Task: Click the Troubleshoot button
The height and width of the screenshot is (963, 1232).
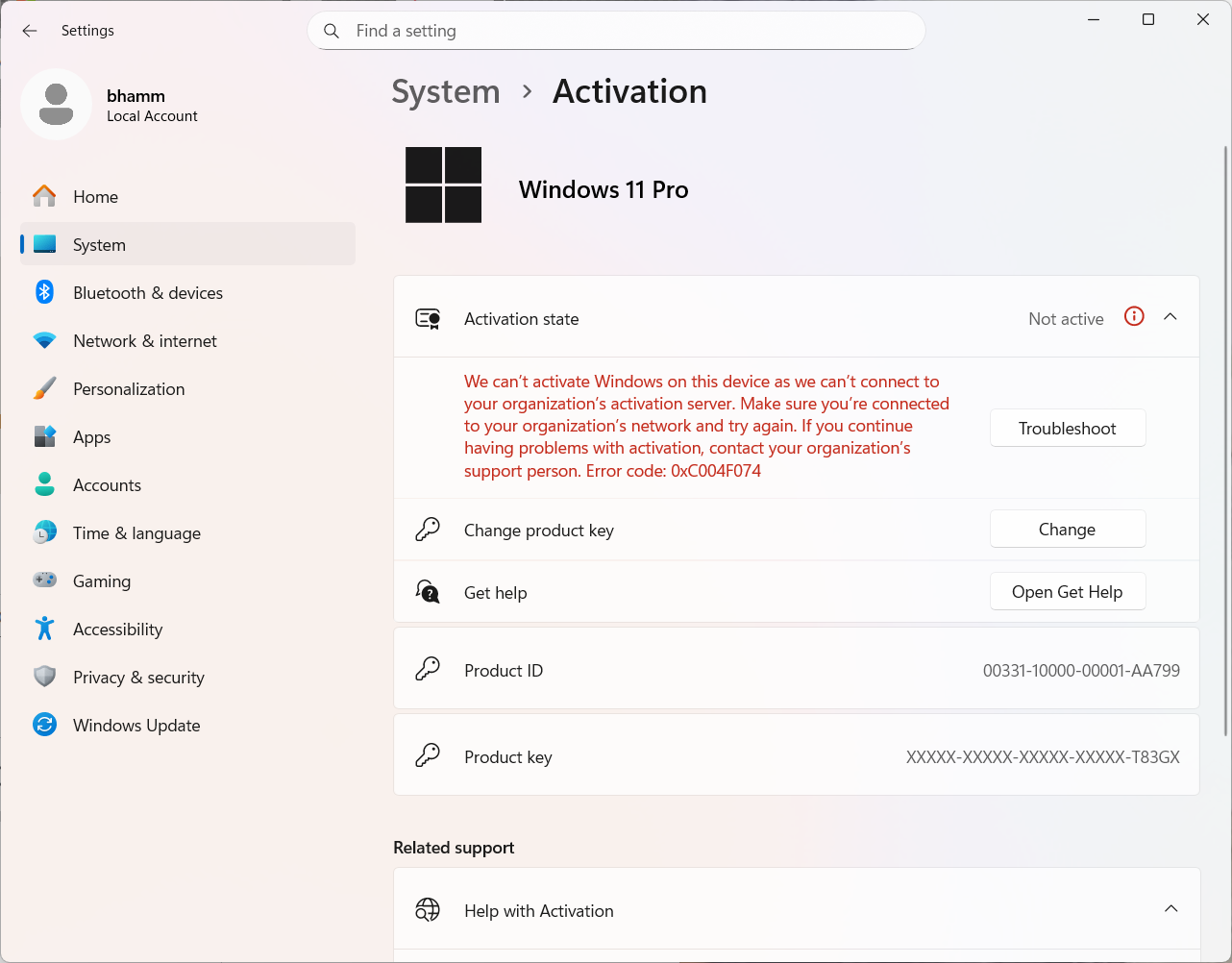Action: pyautogui.click(x=1068, y=429)
